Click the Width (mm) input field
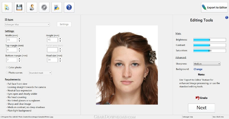 (x=11, y=40)
